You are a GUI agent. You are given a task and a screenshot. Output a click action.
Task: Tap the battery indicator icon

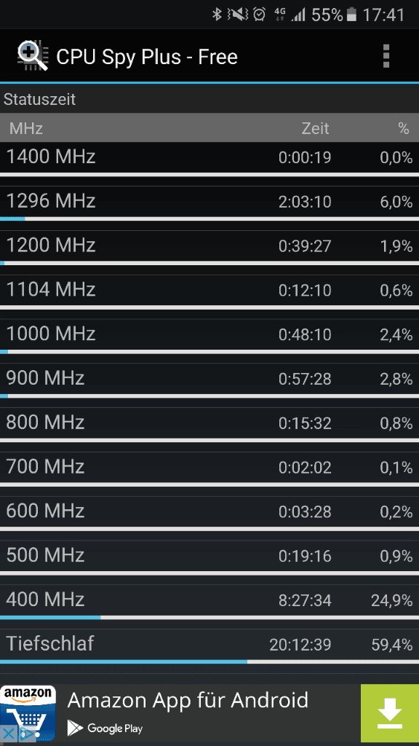pyautogui.click(x=351, y=15)
